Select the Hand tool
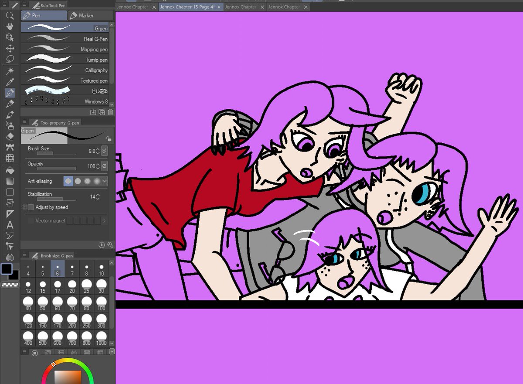Screen dimensions: 523x384 tap(10, 27)
